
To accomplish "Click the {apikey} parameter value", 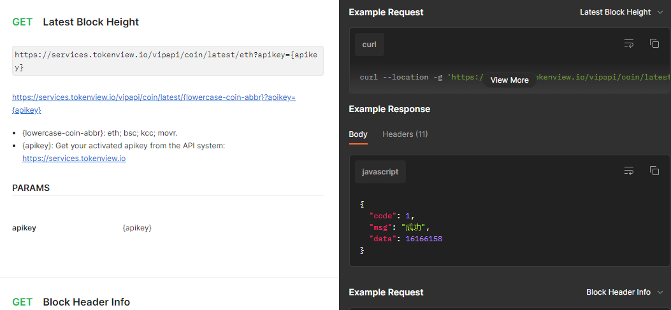I will (136, 228).
